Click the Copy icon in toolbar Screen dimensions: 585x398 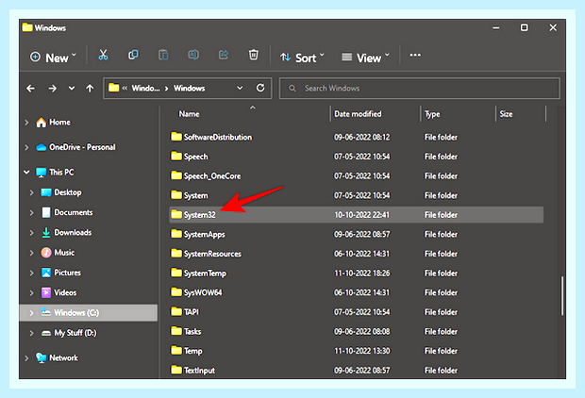tap(133, 56)
